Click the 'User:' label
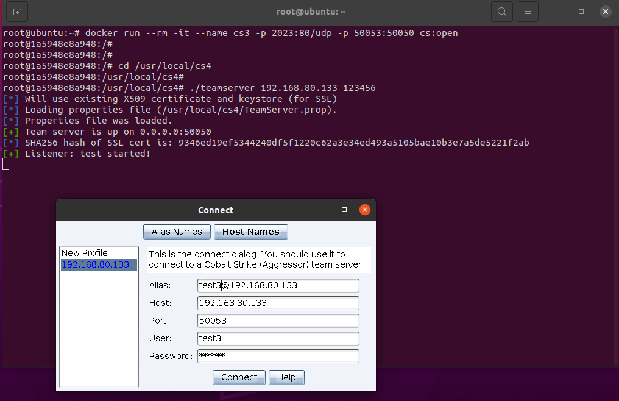 click(160, 339)
